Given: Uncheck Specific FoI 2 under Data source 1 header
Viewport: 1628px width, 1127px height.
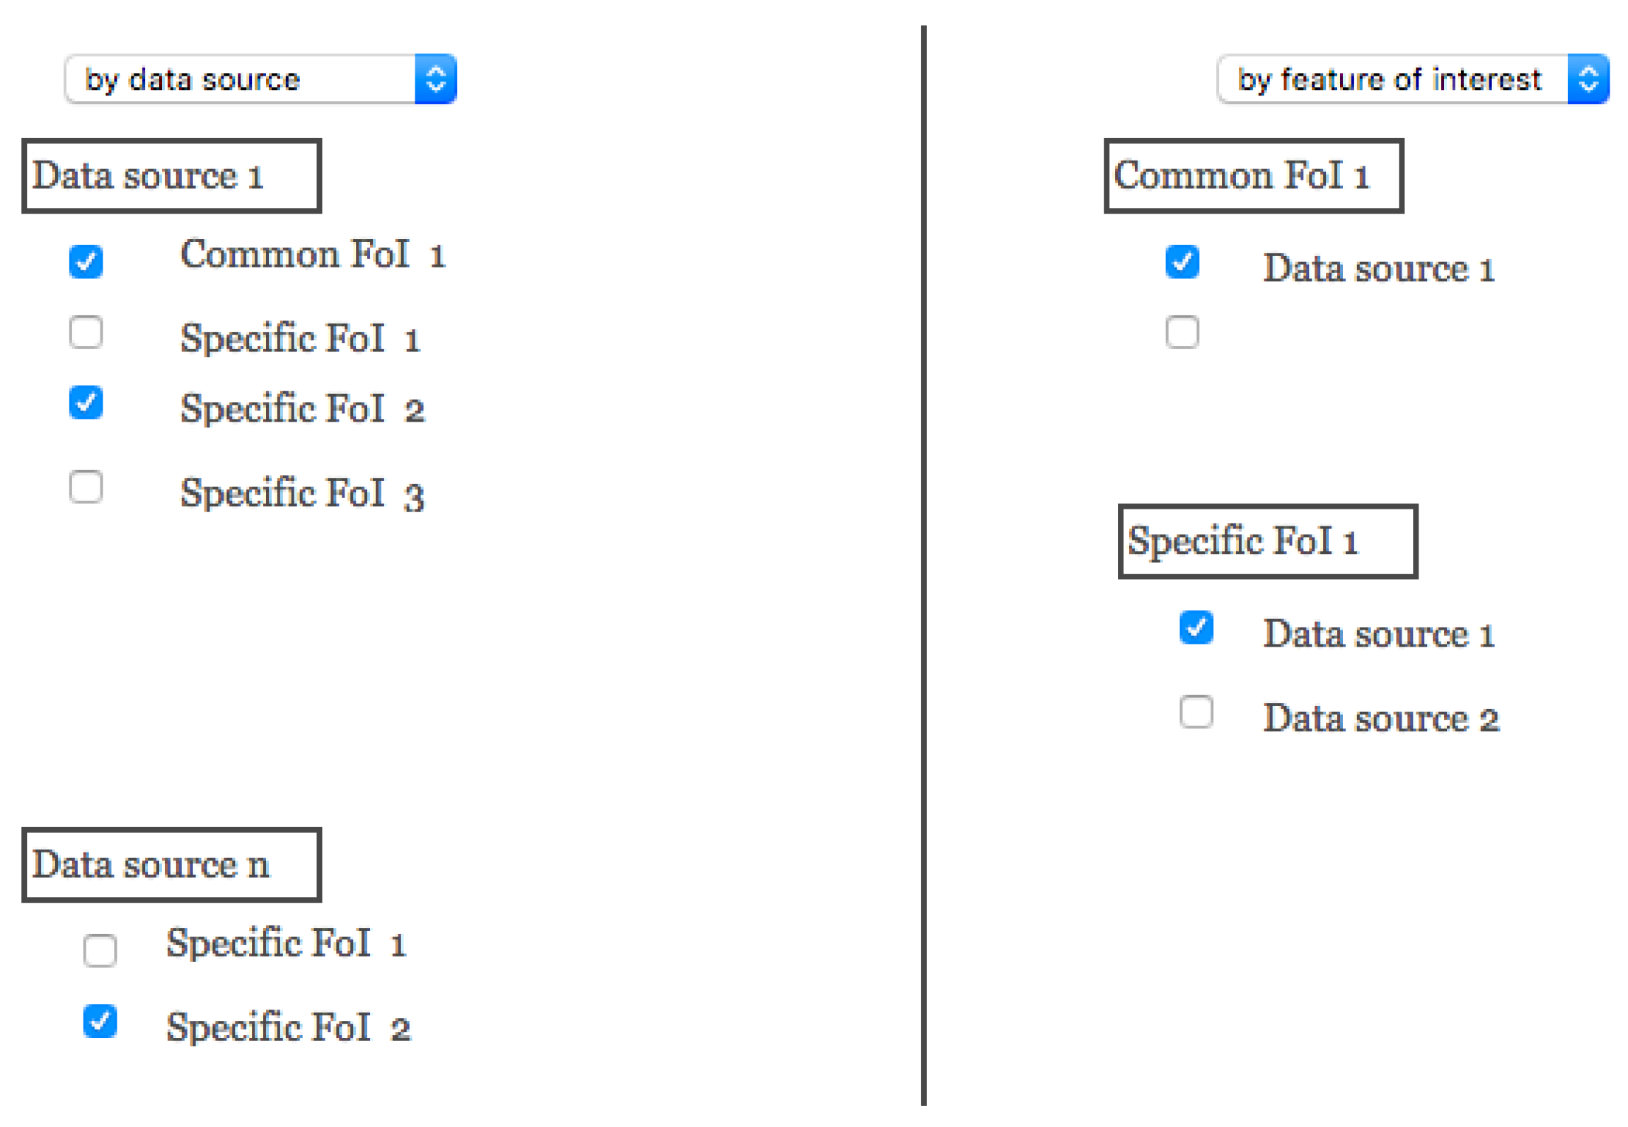Looking at the screenshot, I should point(86,403).
